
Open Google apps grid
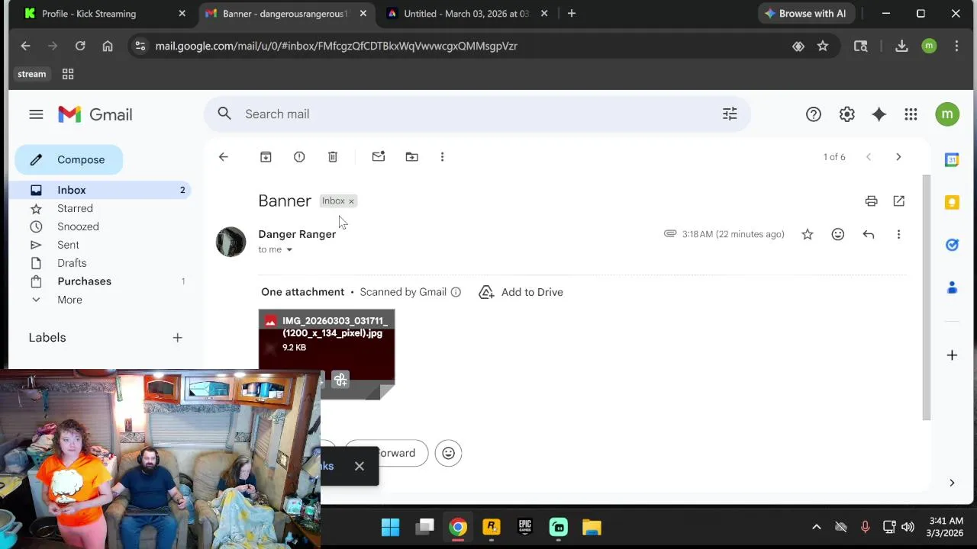pyautogui.click(x=911, y=114)
